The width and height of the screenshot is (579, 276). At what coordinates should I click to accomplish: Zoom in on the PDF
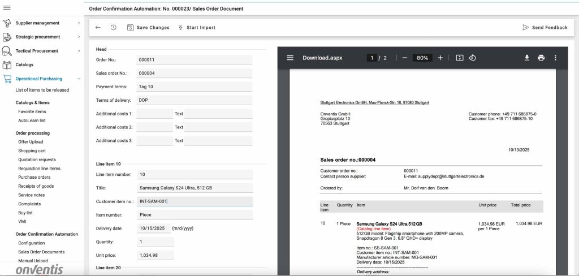click(x=440, y=58)
